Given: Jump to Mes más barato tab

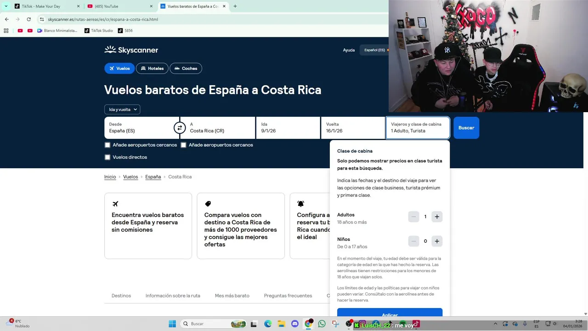Looking at the screenshot, I should click(232, 296).
